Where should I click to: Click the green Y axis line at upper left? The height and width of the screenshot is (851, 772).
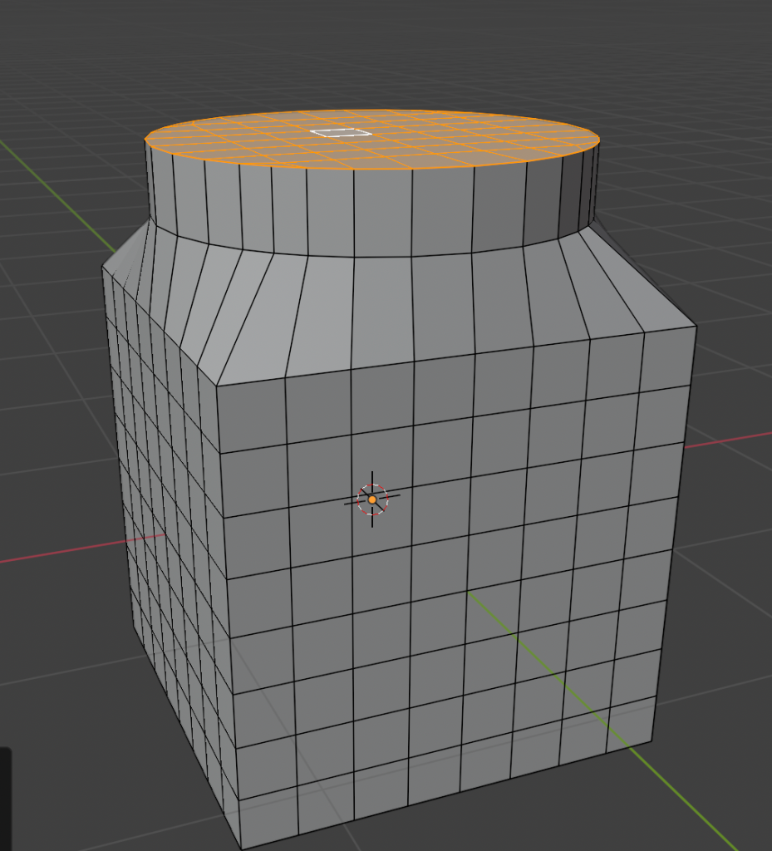tap(50, 184)
